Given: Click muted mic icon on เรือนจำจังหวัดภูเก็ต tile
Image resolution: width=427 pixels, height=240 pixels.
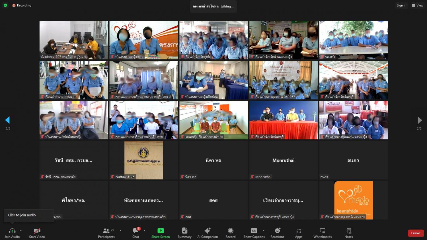Looking at the screenshot, I should click(x=182, y=57).
